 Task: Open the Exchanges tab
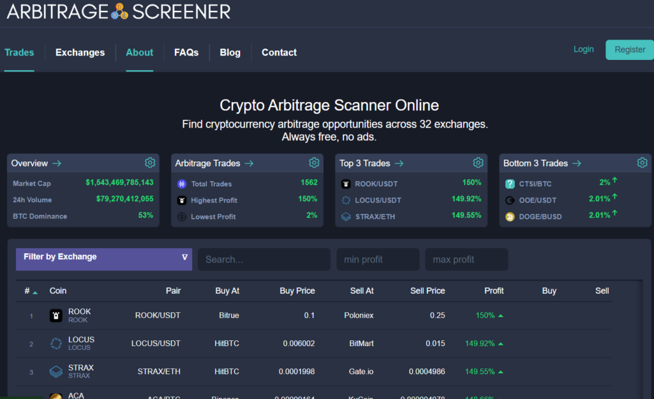coord(80,52)
